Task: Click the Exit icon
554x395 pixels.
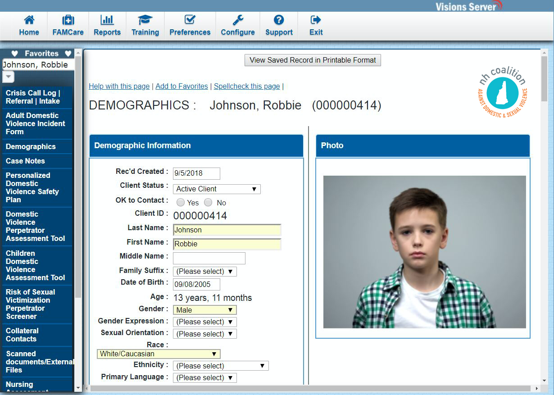Action: click(x=316, y=20)
